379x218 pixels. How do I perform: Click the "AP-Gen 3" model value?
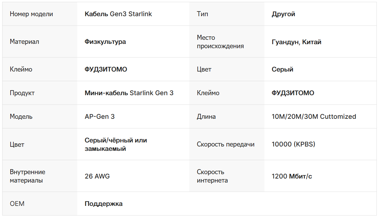(100, 117)
